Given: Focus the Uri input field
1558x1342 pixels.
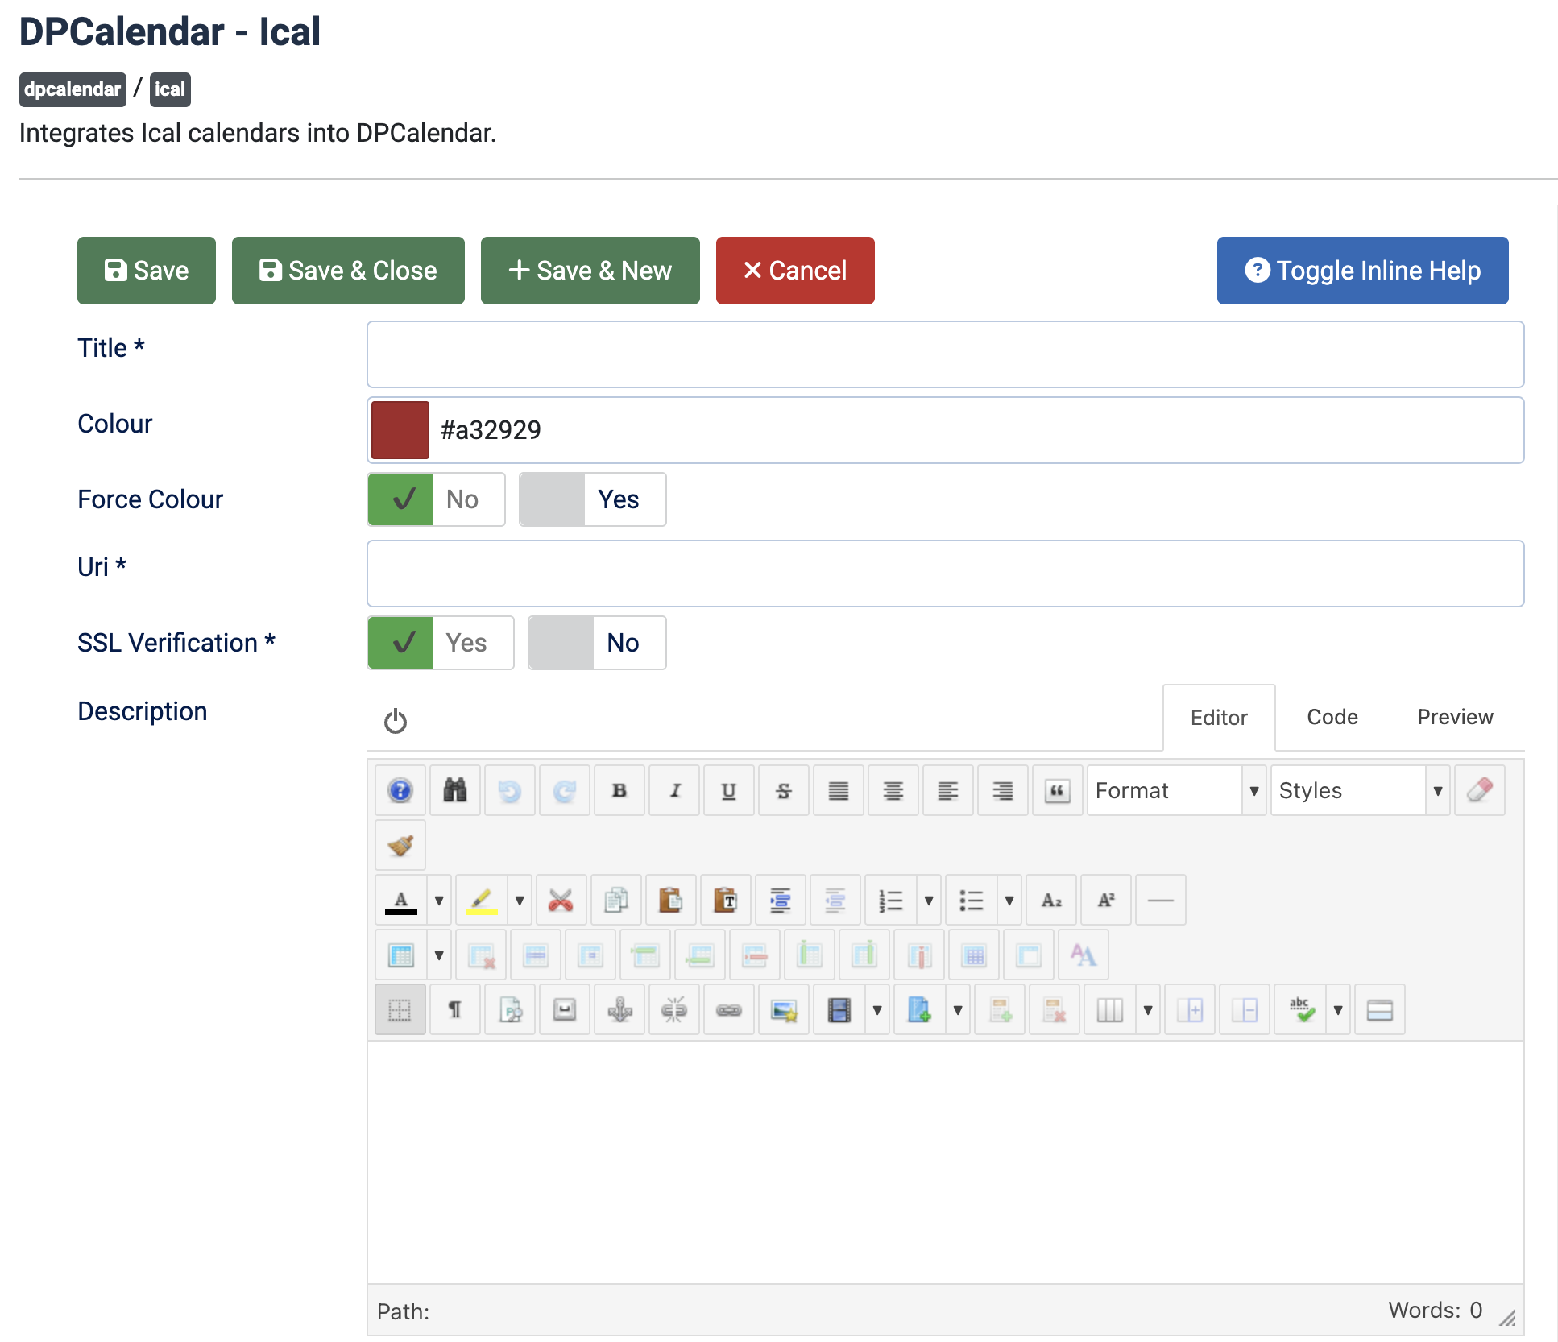Looking at the screenshot, I should [x=946, y=574].
